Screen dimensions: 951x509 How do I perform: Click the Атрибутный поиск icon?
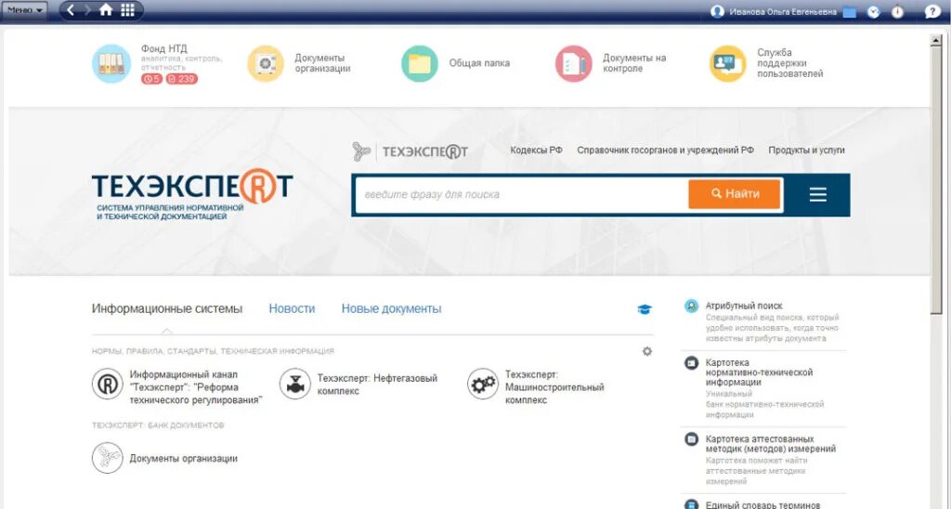click(x=691, y=307)
